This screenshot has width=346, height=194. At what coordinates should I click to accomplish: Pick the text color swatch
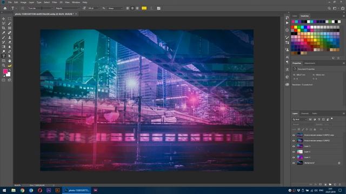coord(144,8)
